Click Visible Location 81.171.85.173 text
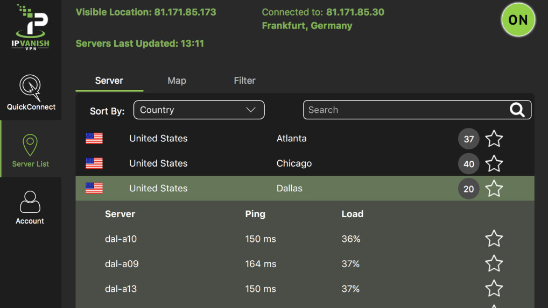The width and height of the screenshot is (548, 308). [146, 12]
